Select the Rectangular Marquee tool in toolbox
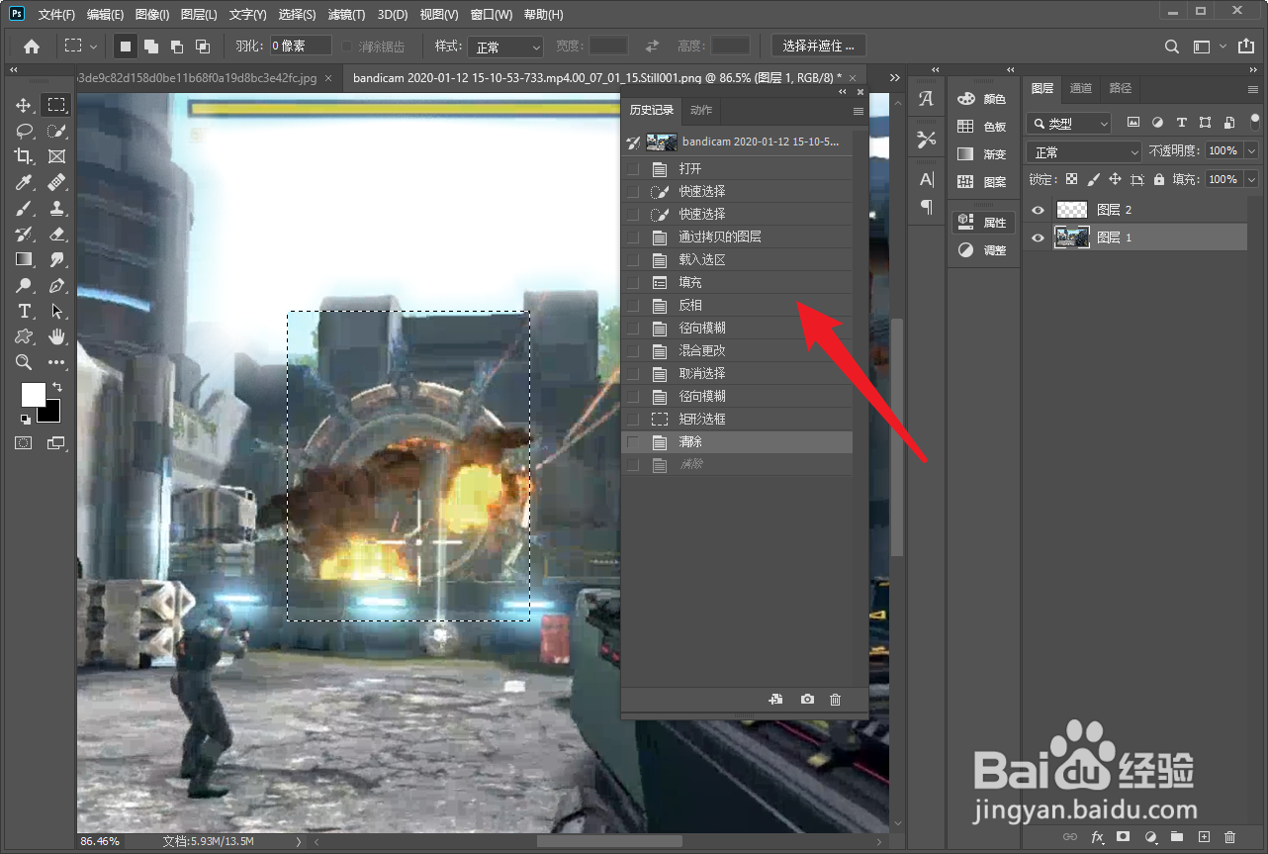 pyautogui.click(x=57, y=105)
